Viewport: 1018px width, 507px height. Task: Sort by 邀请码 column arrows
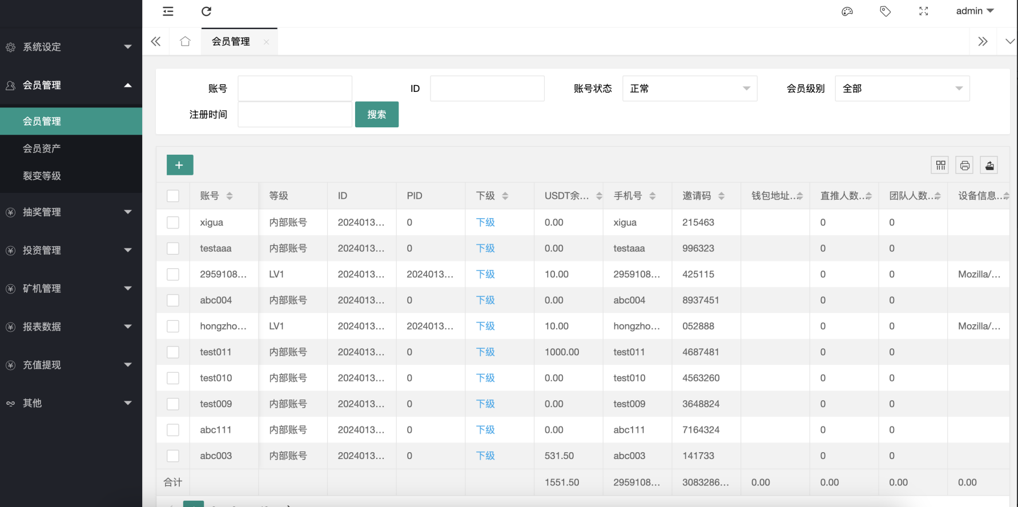pos(722,196)
